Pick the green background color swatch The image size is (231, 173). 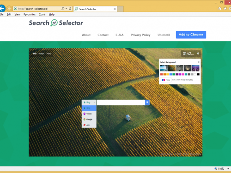click(x=174, y=74)
